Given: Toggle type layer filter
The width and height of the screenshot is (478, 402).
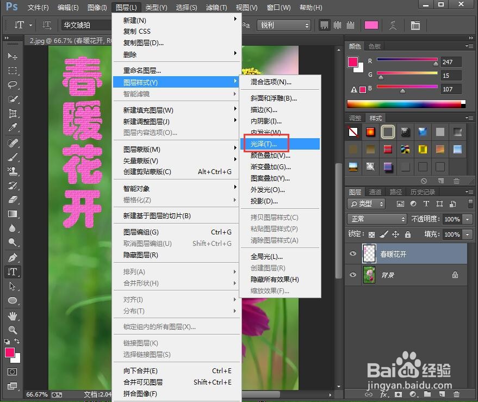Looking at the screenshot, I should pyautogui.click(x=426, y=204).
